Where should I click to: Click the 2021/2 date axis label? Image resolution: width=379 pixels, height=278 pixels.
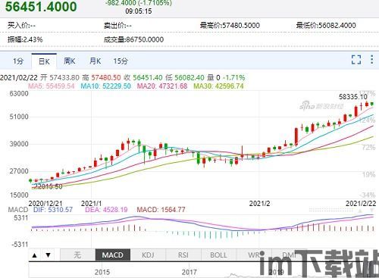tap(259, 204)
